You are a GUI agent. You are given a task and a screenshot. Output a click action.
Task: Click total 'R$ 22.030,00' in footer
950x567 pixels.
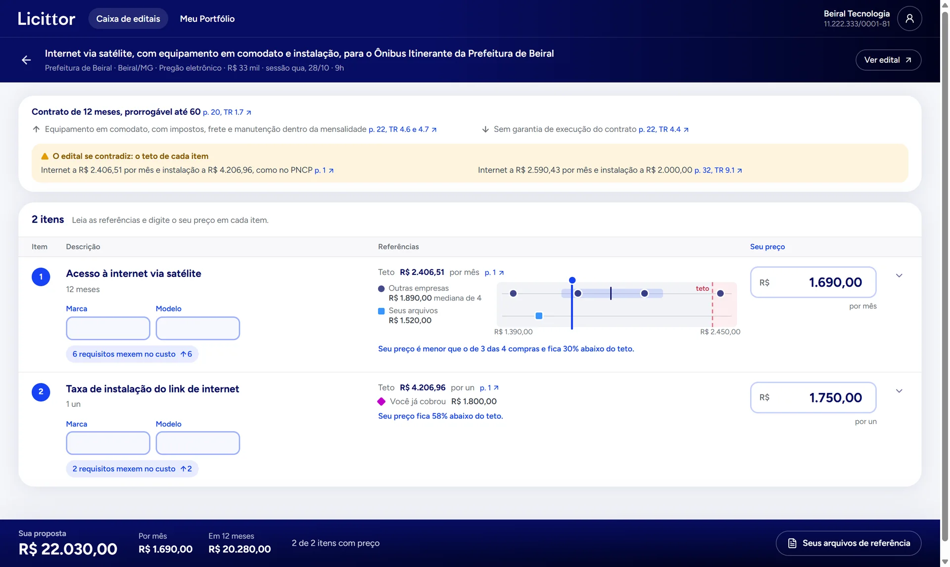tap(68, 549)
